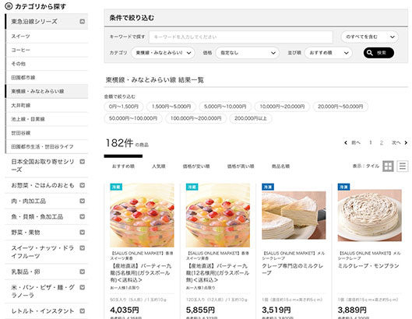Go to page 1 in pagination
Image resolution: width=412 pixels, height=319 pixels.
pos(371,142)
